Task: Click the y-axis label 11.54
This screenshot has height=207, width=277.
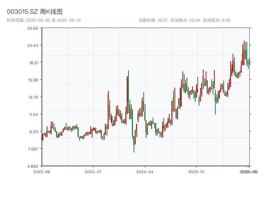Action: tap(34, 115)
